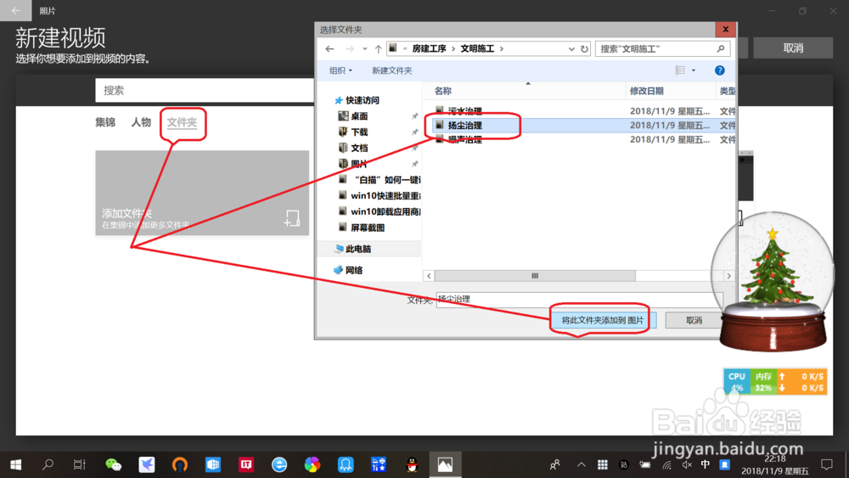Refresh the folder dialog address bar
The image size is (849, 478).
click(584, 48)
